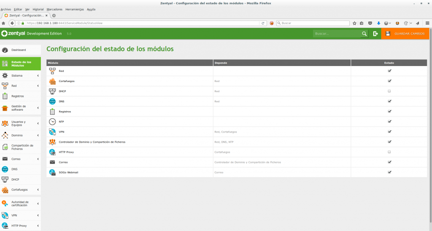The width and height of the screenshot is (432, 231).
Task: Click the logout icon in green header
Action: pos(375,34)
